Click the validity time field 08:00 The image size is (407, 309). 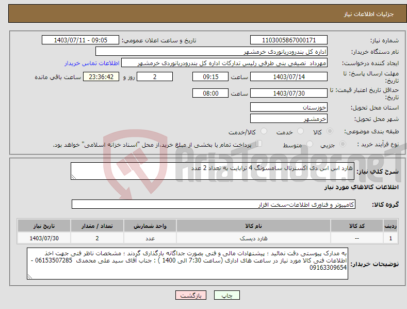point(210,93)
